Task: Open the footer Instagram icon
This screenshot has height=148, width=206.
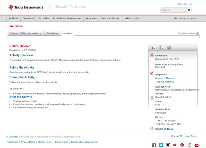Action: pos(168,145)
